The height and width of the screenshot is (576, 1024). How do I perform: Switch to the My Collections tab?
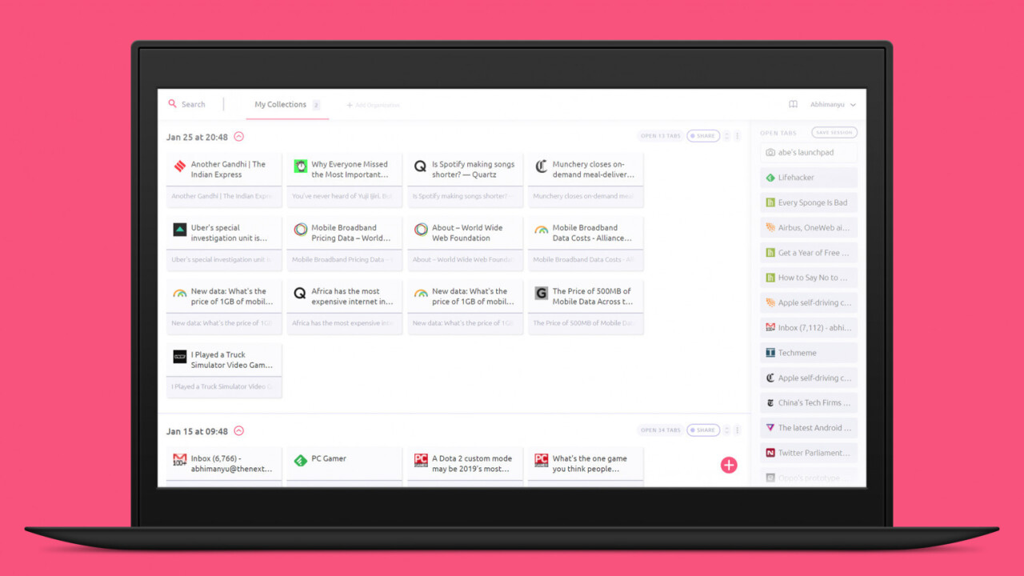point(280,105)
